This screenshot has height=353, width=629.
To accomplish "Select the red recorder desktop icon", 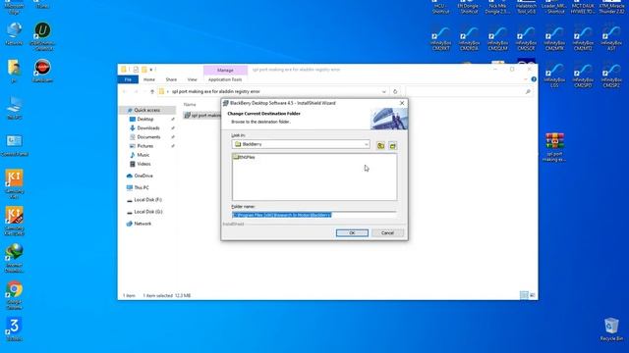I will coord(42,71).
